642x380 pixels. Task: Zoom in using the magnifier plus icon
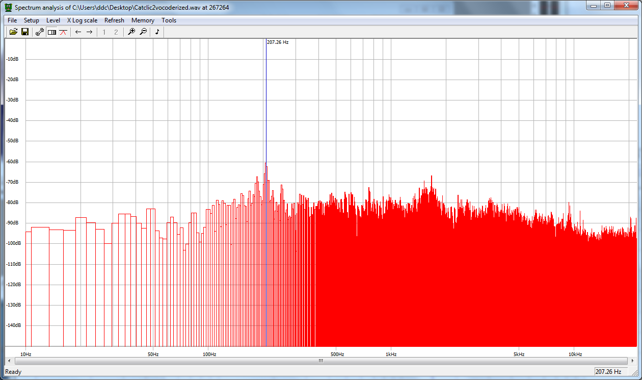131,32
